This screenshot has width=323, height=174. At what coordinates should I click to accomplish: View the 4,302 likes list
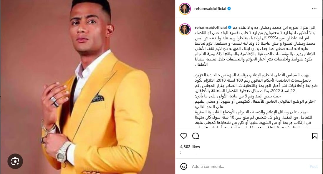190,147
